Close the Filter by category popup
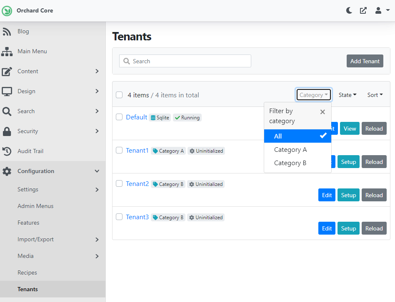Screen dimensions: 395x302 [x=322, y=112]
